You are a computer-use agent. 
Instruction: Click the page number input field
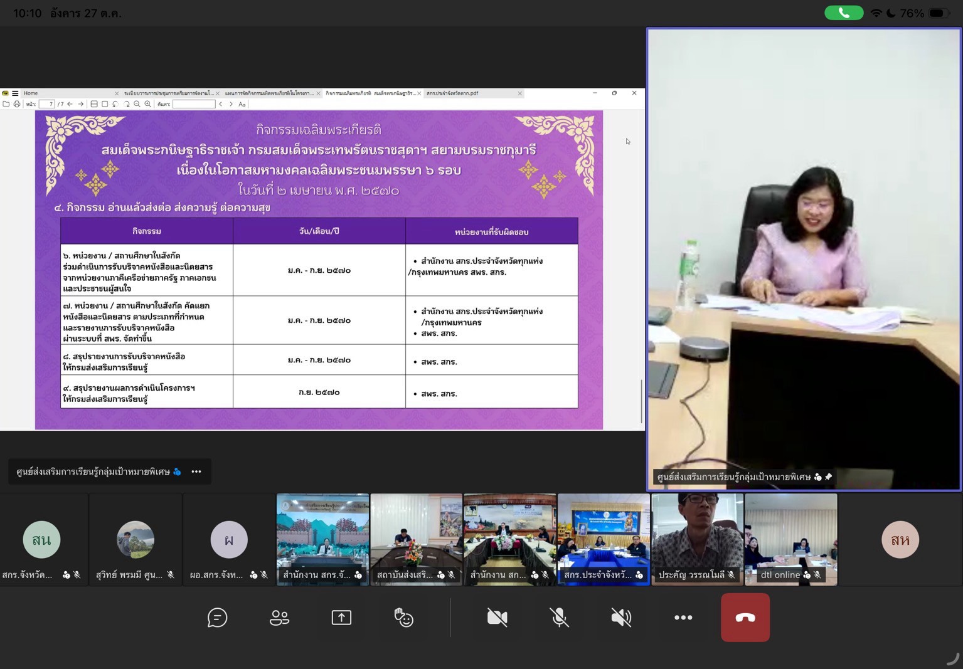[46, 104]
